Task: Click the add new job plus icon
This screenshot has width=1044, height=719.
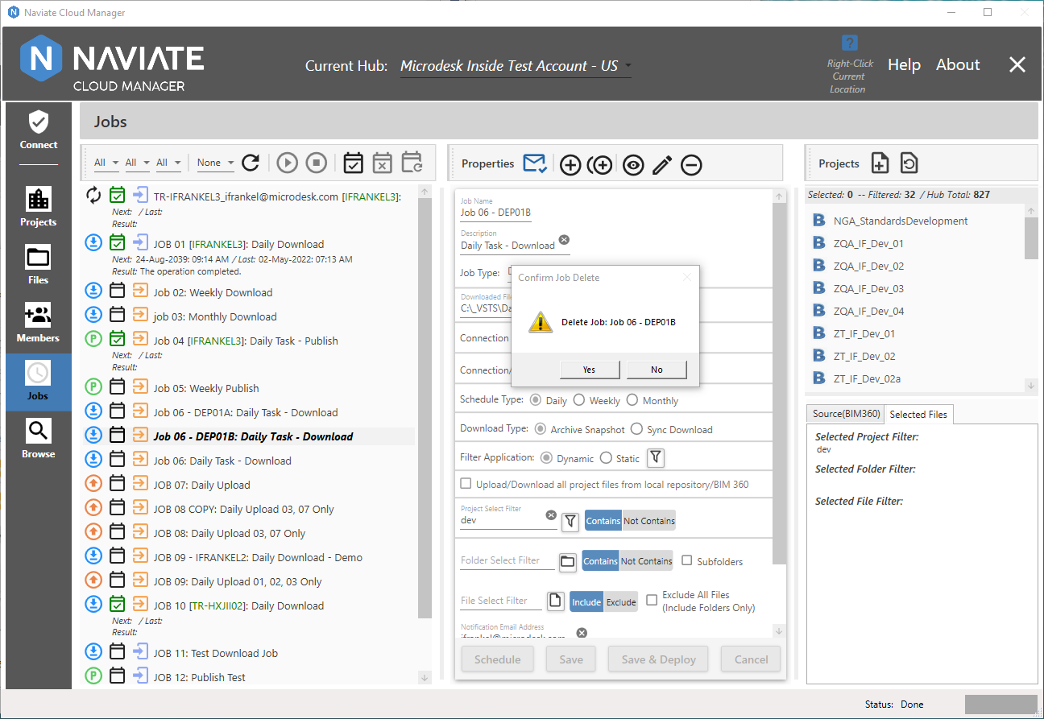Action: [570, 165]
